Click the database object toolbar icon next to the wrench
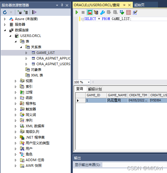Image resolution: width=167 pixels, height=173 pixels. (96, 12)
